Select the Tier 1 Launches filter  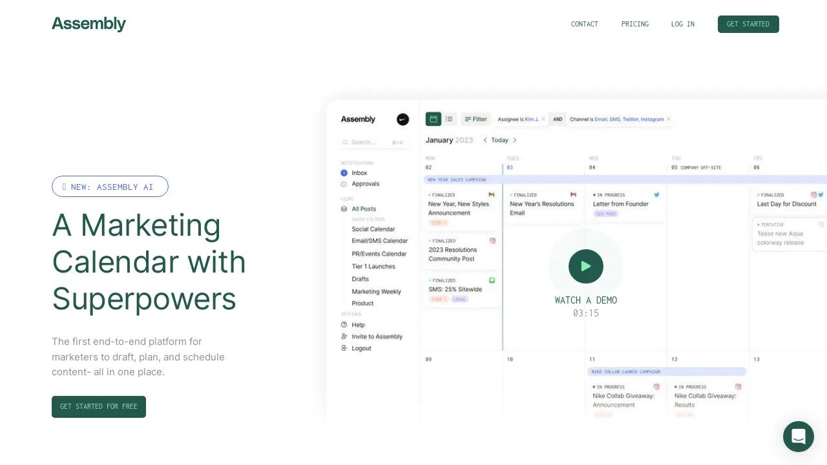[x=373, y=266]
